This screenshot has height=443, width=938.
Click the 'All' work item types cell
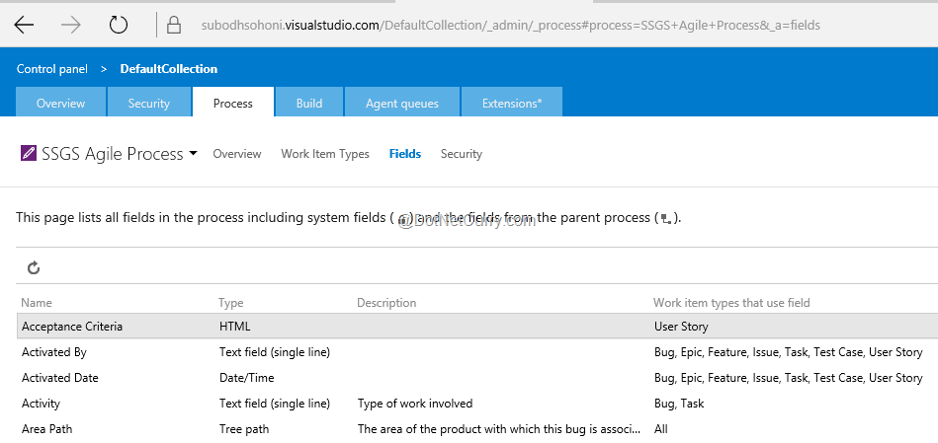coord(661,428)
